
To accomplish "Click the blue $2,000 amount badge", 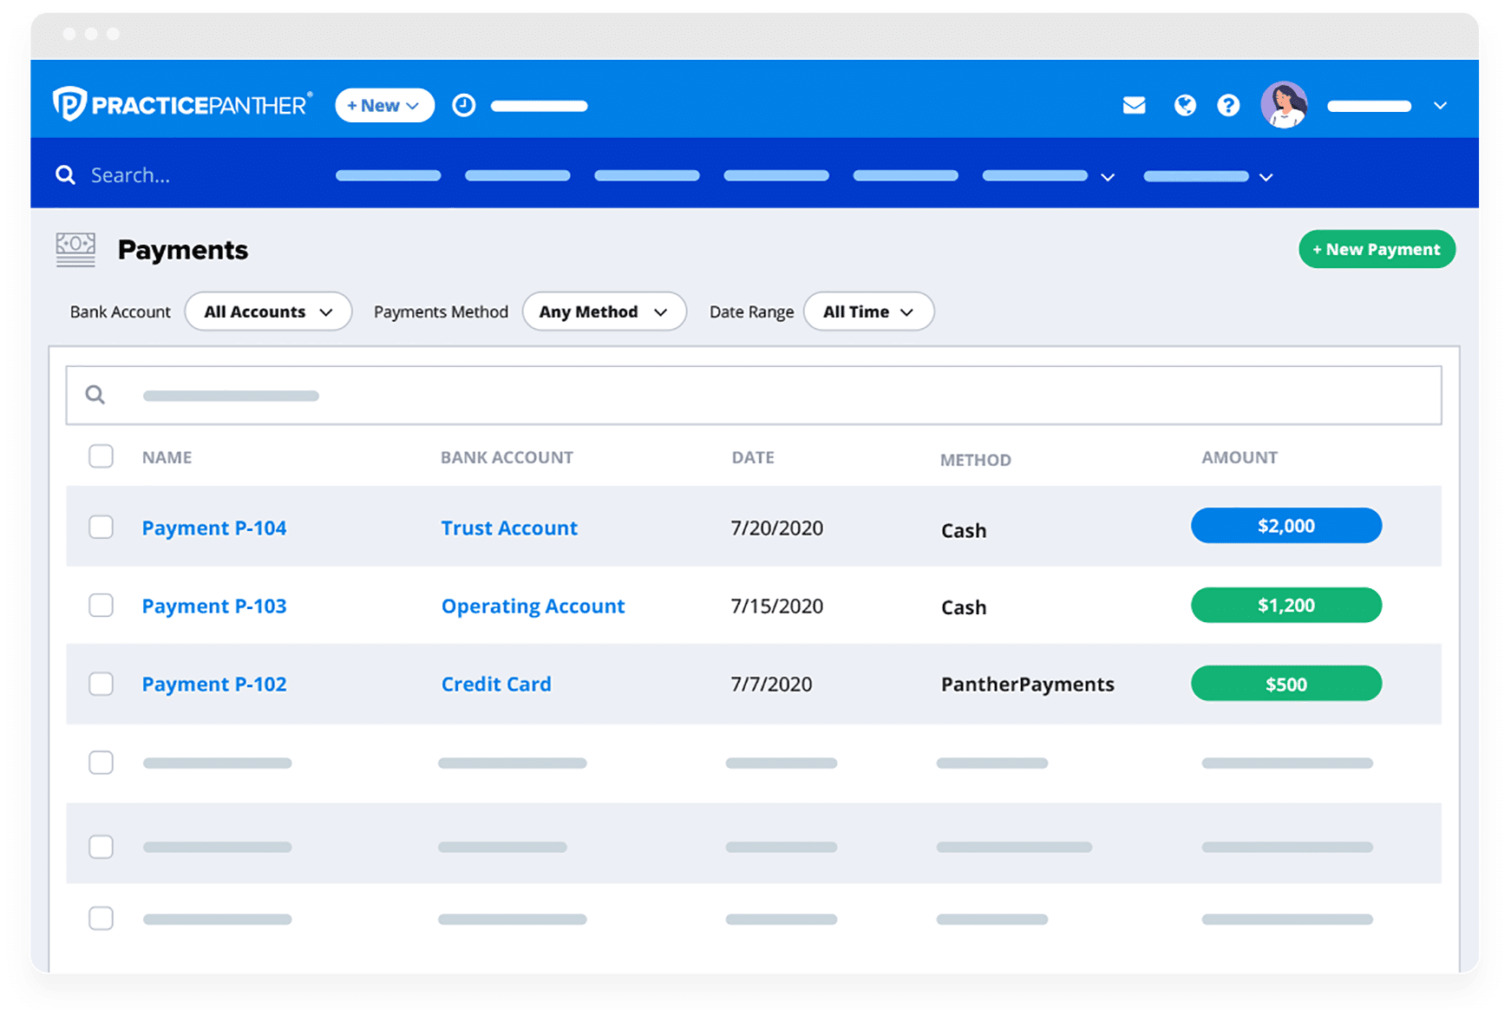I will coord(1285,526).
